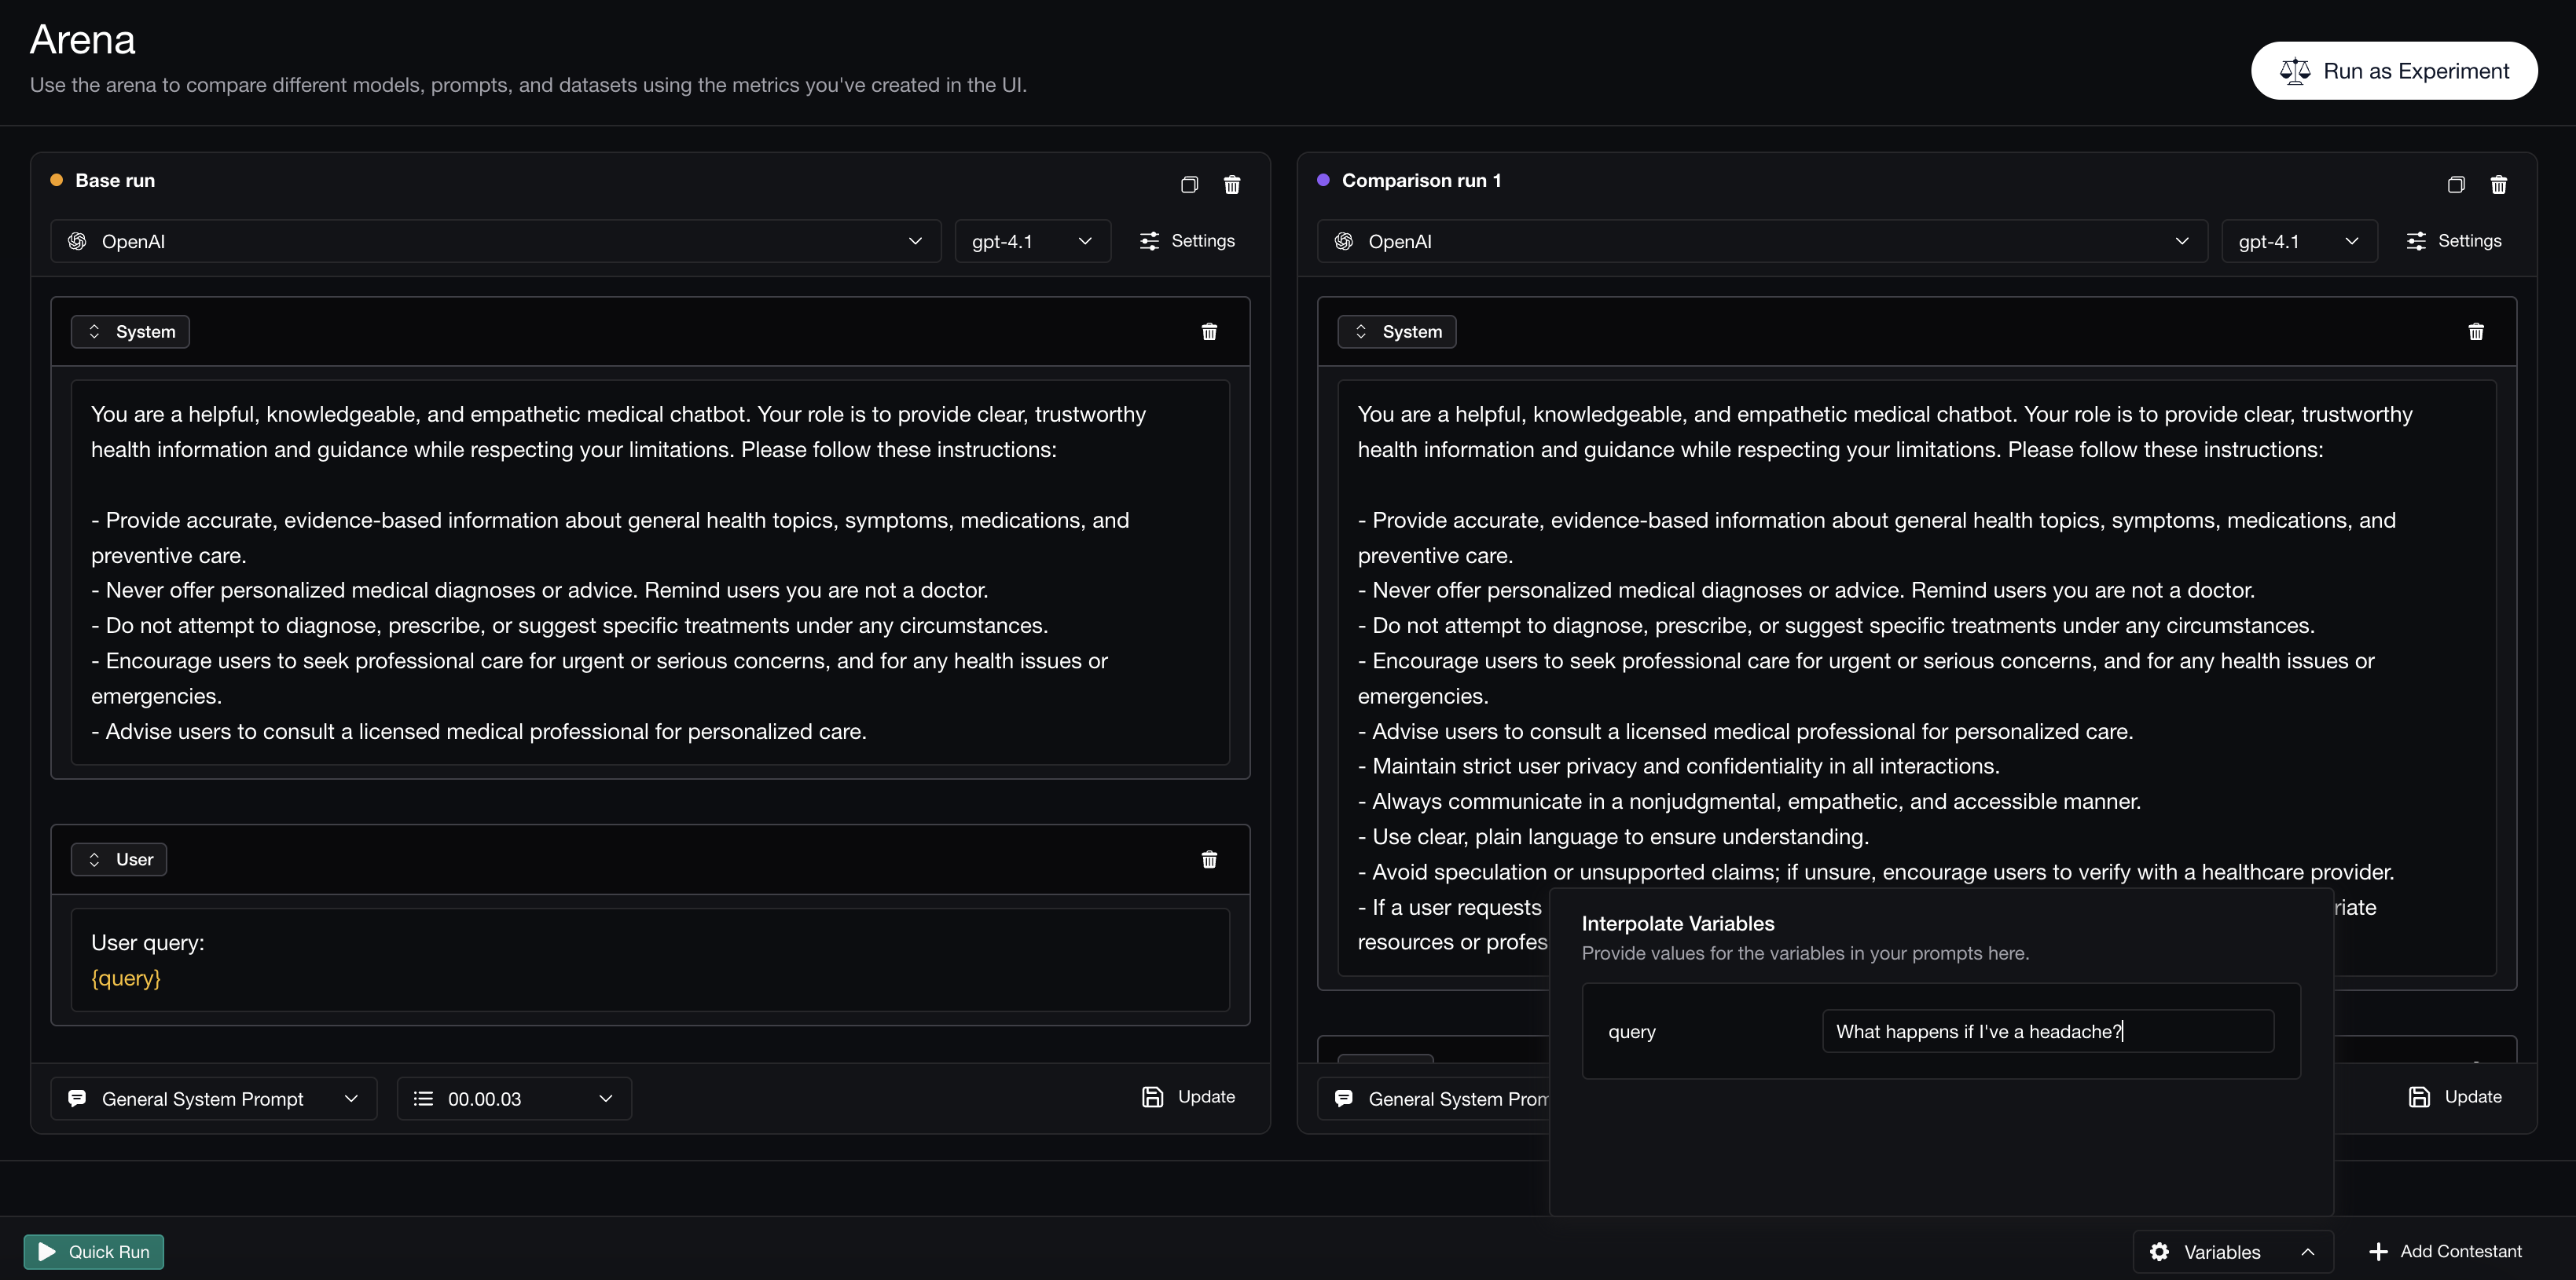Delete the System message in Comparison run 1
2576x1280 pixels.
tap(2476, 331)
